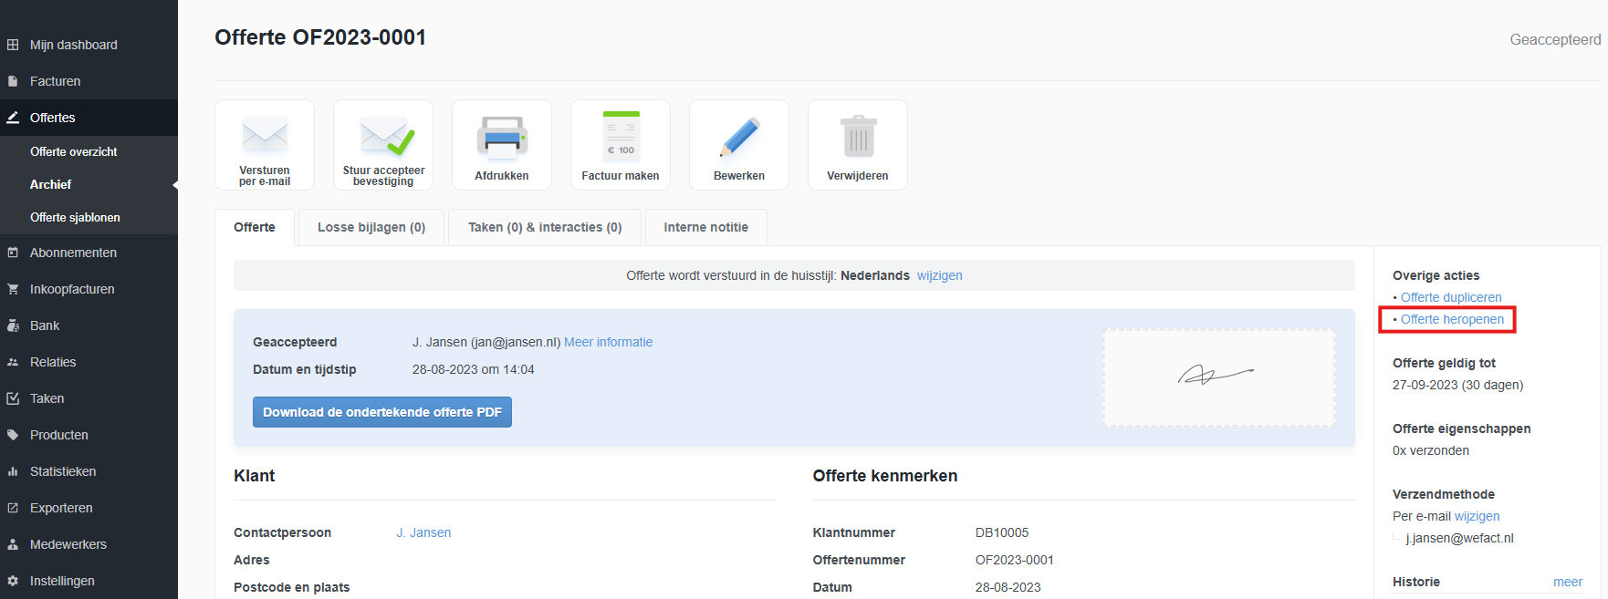Change huisstijl via wijzigen link

click(x=939, y=275)
